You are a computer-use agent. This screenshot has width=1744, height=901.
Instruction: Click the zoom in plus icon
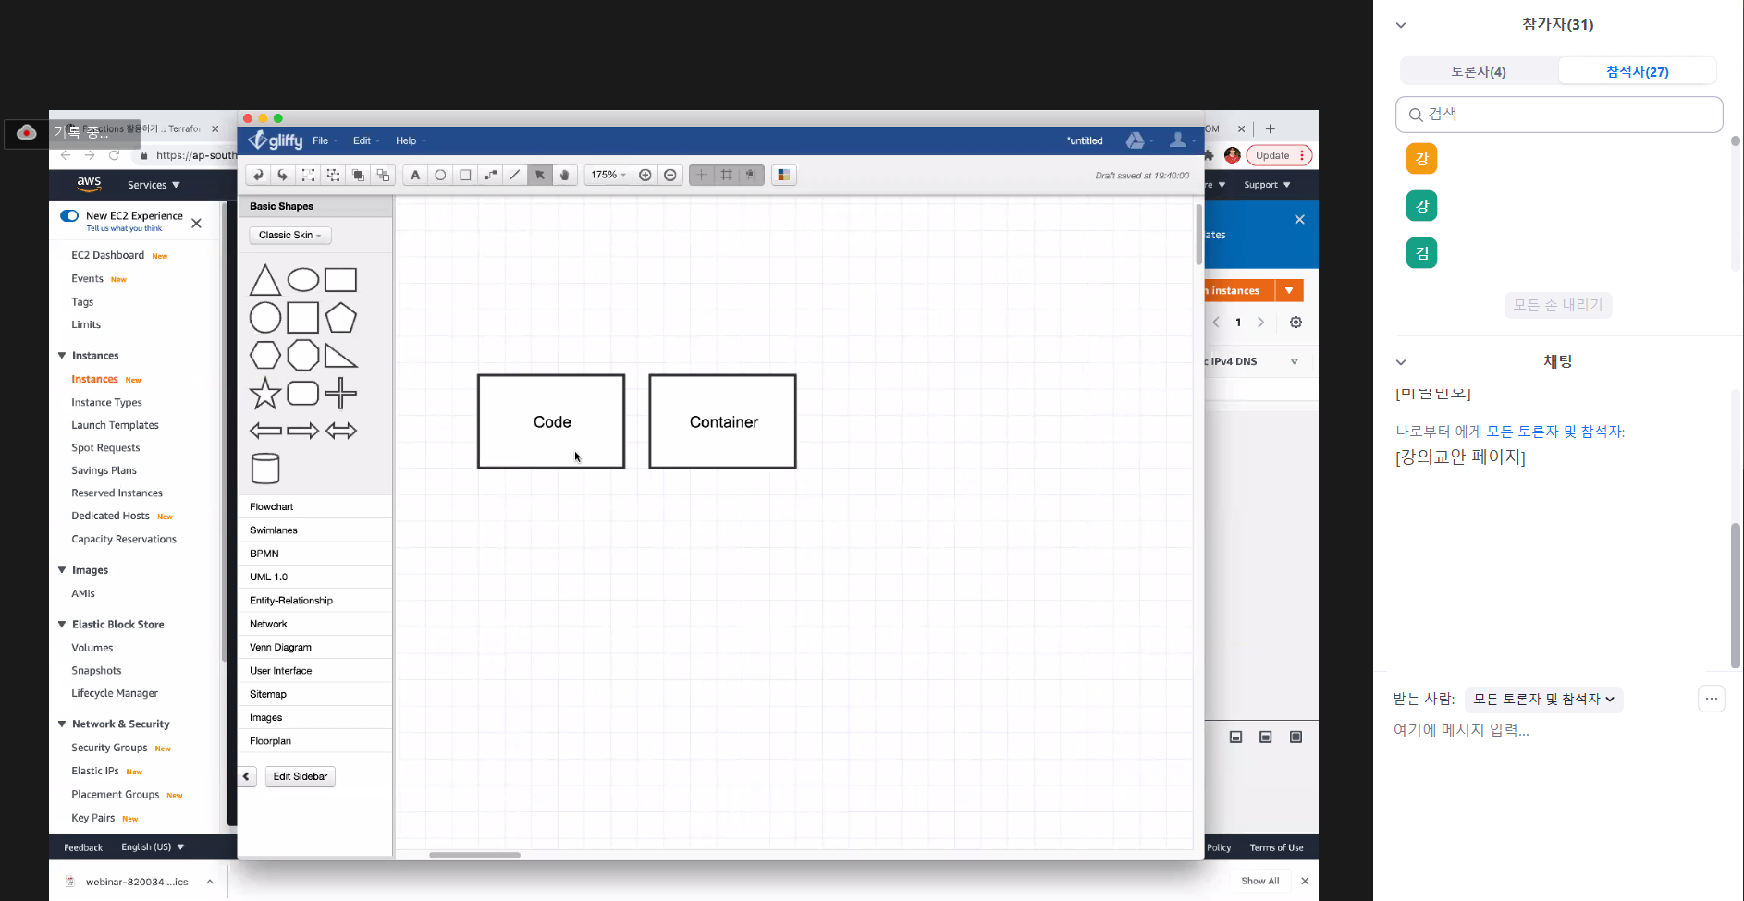645,175
